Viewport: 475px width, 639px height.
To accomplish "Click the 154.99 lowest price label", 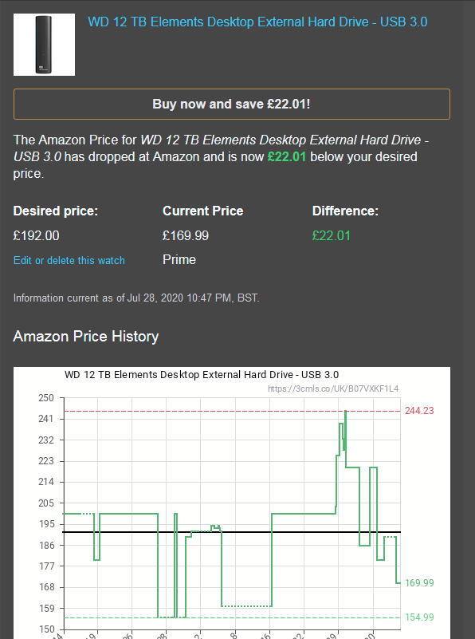I will click(419, 617).
